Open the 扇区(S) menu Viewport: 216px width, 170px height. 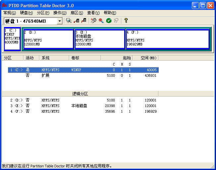point(77,13)
